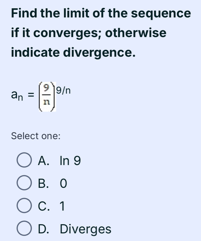Pick the radio button for answer C
201x241 pixels.
pos(24,206)
